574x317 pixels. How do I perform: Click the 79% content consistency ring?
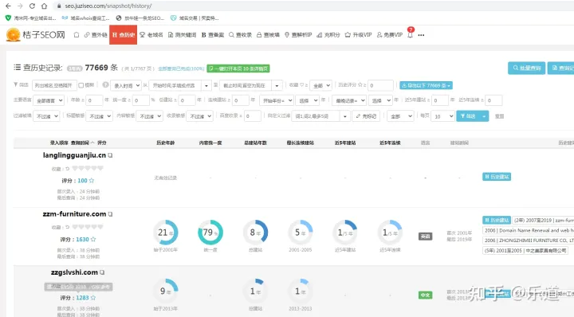210,233
